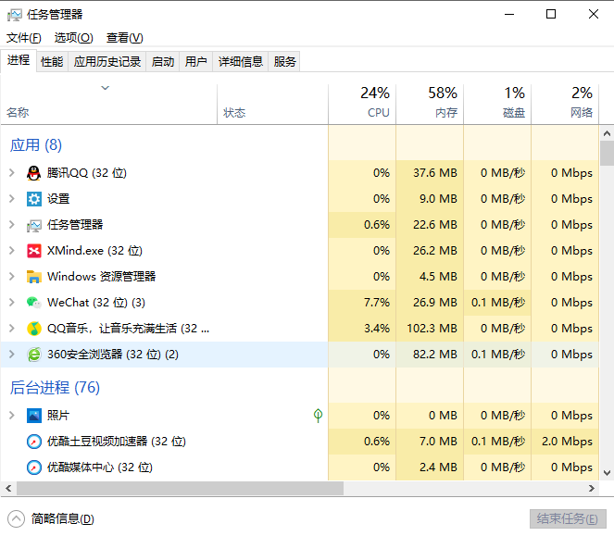Click the 360安全浏览器 icon
Viewport: 614px width, 536px height.
(x=34, y=355)
